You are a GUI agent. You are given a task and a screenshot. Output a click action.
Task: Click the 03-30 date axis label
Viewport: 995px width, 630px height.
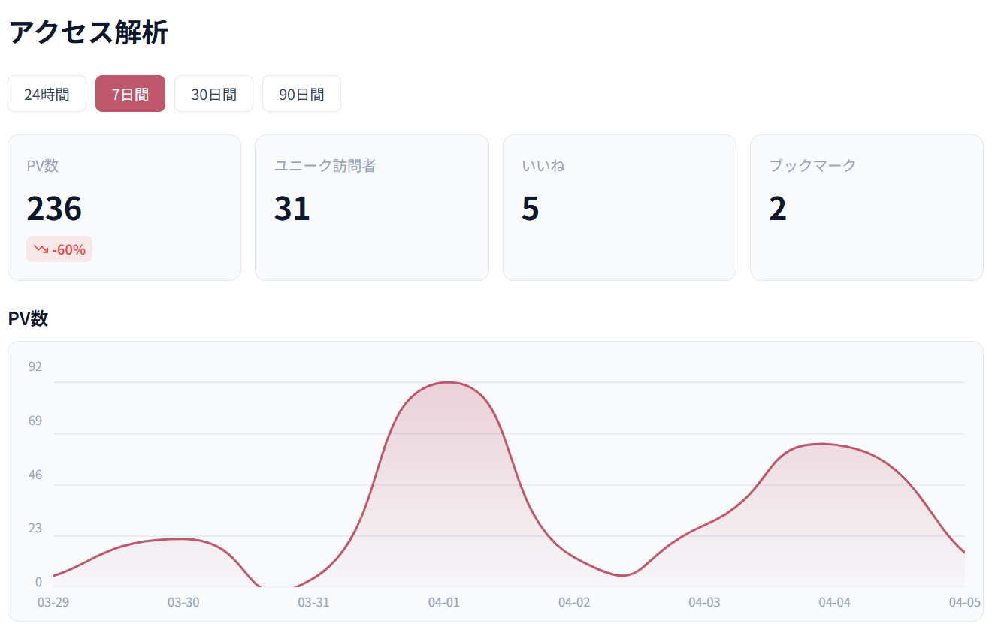tap(183, 602)
